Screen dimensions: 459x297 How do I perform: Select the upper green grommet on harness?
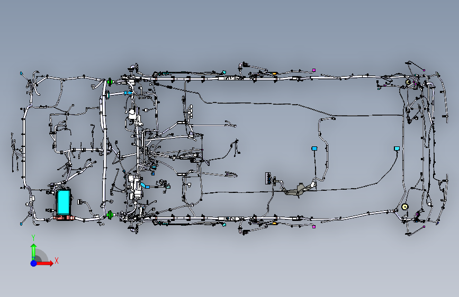click(x=110, y=81)
